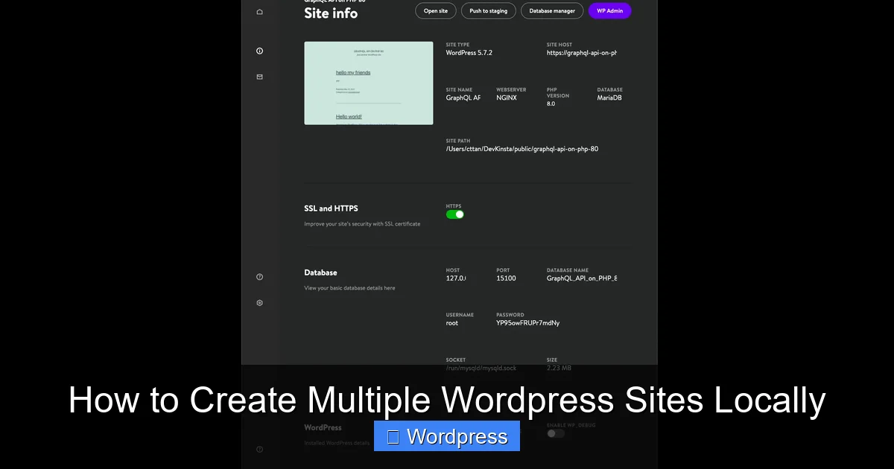
Task: Open the Database manager
Action: point(551,10)
